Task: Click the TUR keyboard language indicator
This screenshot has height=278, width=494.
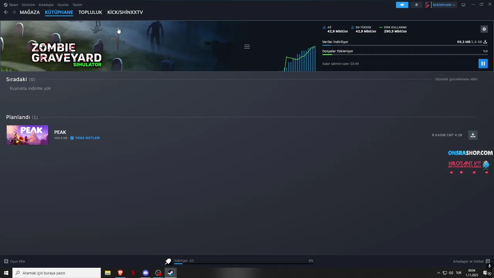Action: point(459,273)
